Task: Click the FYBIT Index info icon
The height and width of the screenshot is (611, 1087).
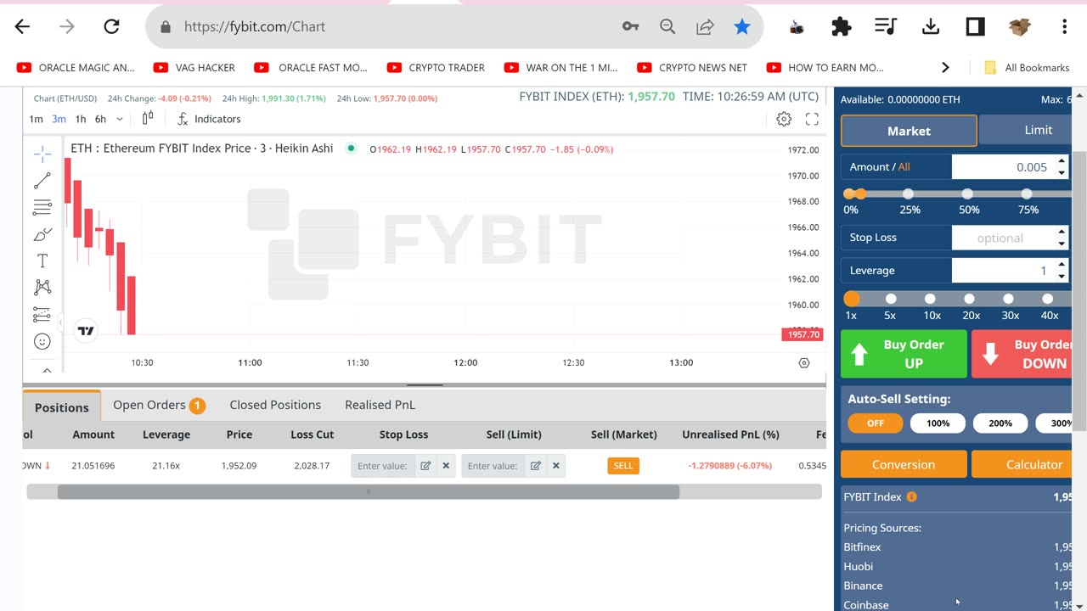Action: [x=911, y=497]
